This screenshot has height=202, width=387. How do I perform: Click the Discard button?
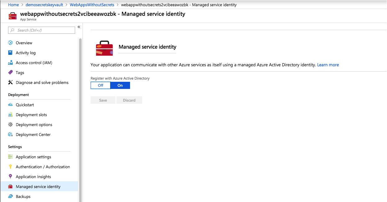pyautogui.click(x=129, y=100)
